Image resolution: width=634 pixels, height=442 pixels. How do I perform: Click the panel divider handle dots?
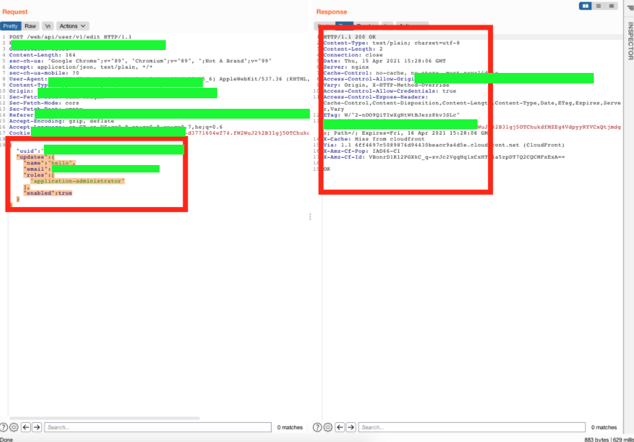point(310,217)
